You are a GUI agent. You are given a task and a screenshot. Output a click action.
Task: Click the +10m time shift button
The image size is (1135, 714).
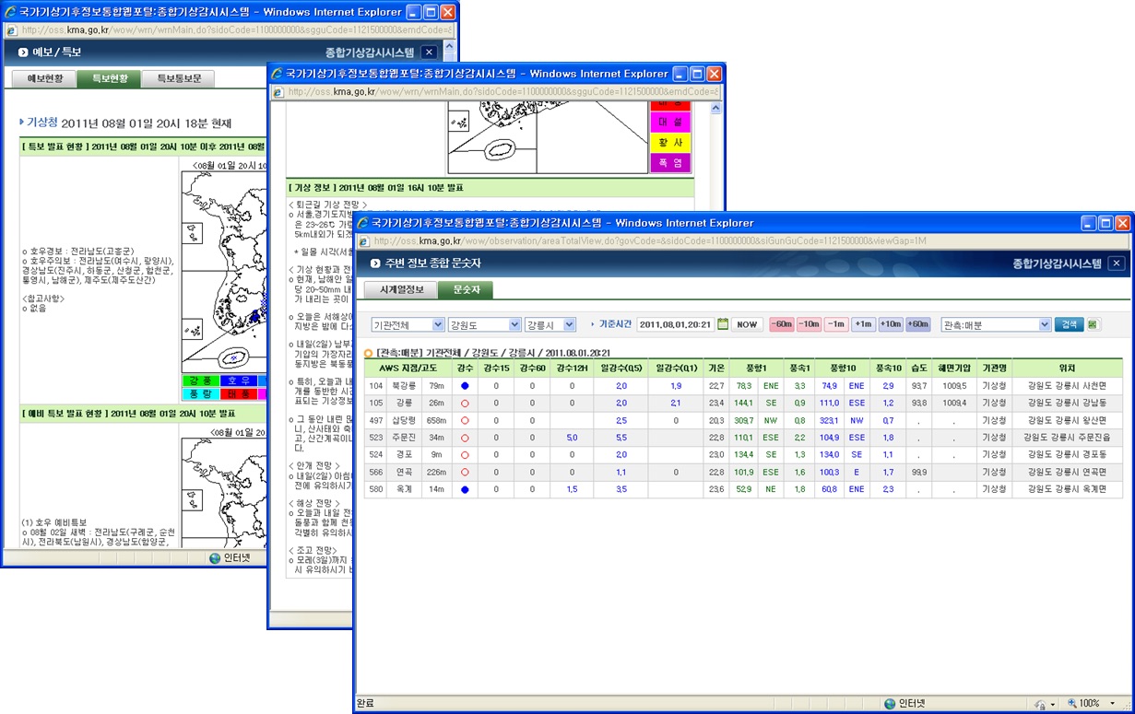[890, 324]
